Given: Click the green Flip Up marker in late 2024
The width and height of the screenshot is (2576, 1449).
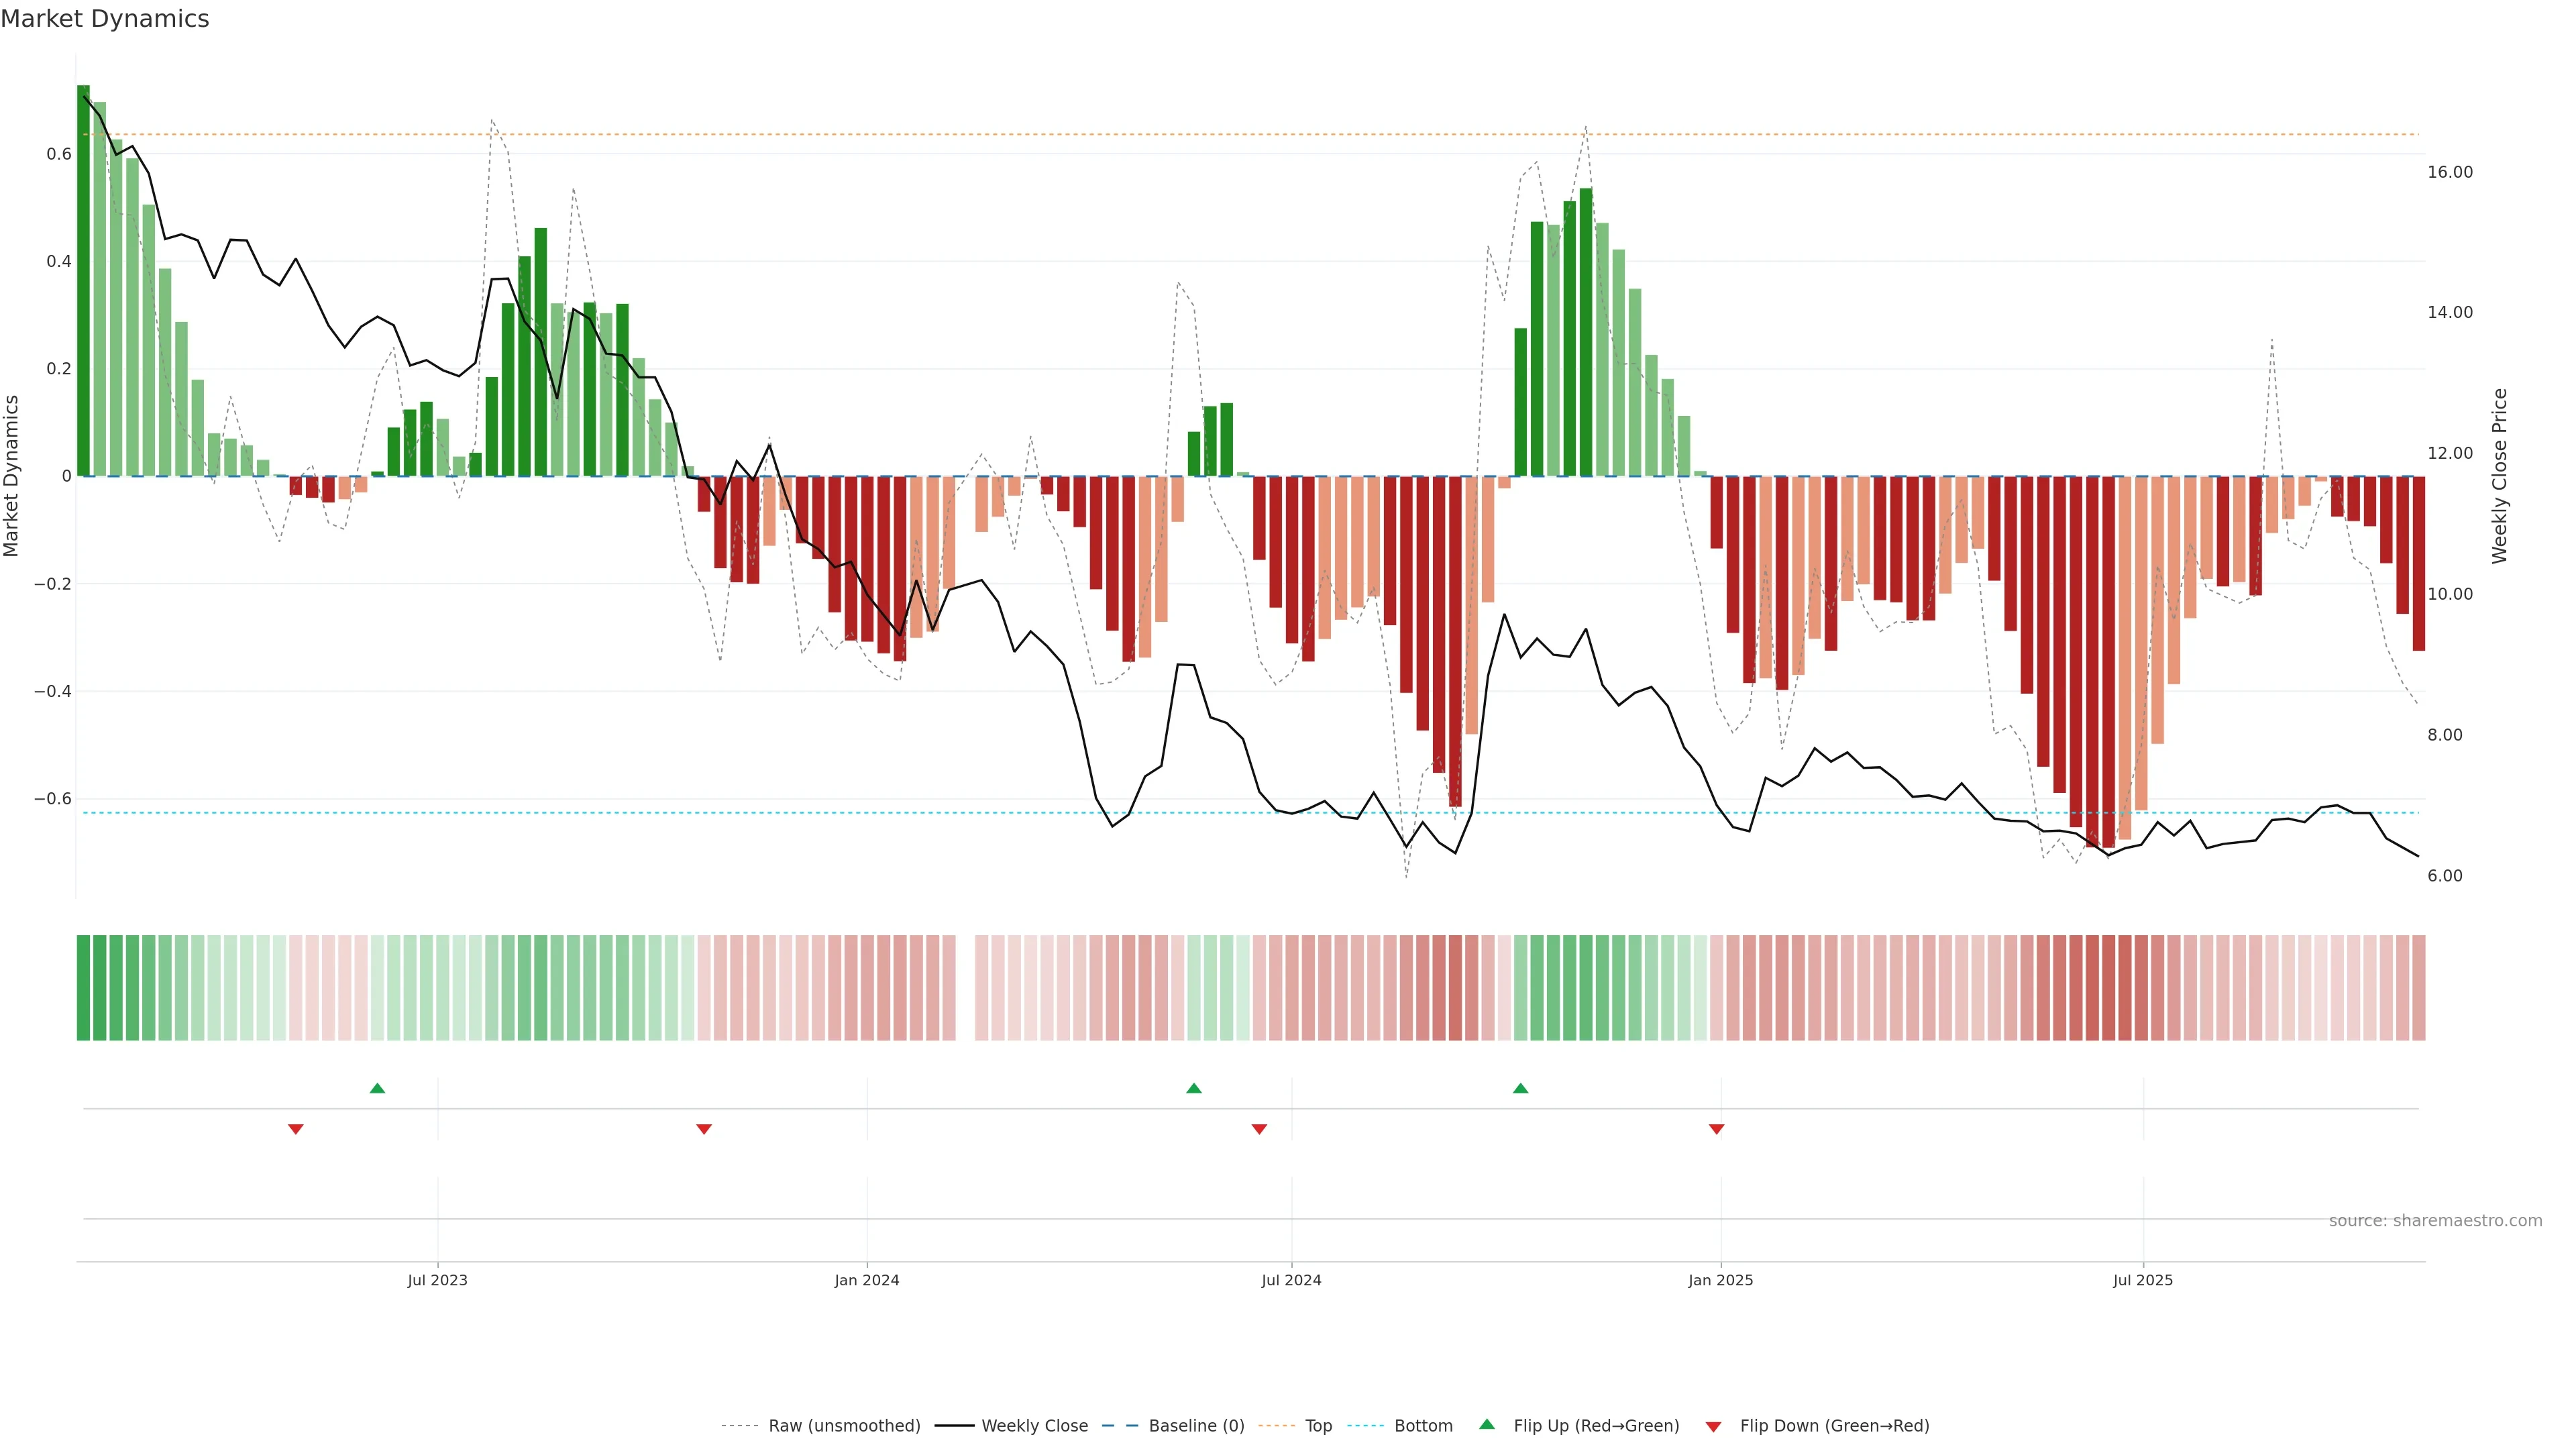Looking at the screenshot, I should [1520, 1088].
